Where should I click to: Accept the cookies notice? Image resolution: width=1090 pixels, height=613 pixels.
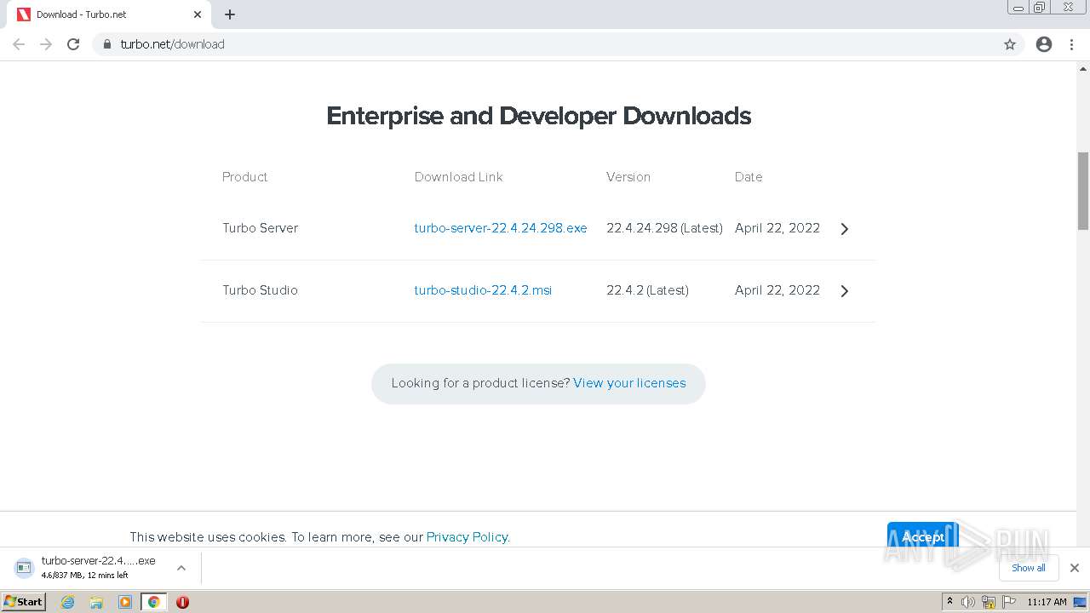coord(922,536)
